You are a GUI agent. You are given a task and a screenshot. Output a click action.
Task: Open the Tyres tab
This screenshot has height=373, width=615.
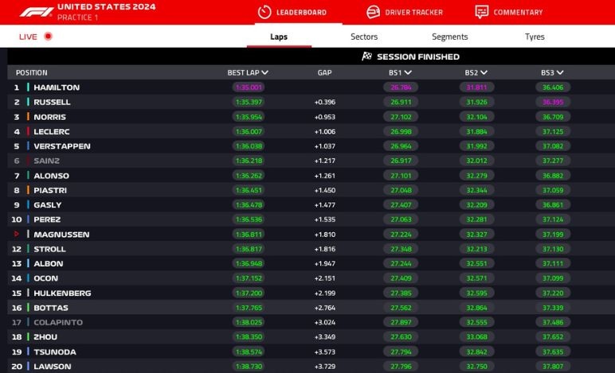[535, 37]
